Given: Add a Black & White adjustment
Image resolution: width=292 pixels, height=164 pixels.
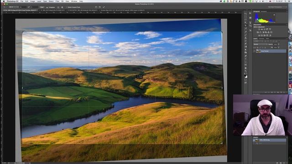Looking at the screenshot, I should [263, 32].
